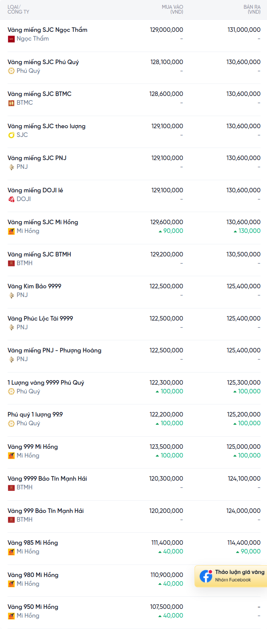The height and width of the screenshot is (629, 267).
Task: Click the Ngọc Thẩm company logo icon
Action: click(x=11, y=39)
